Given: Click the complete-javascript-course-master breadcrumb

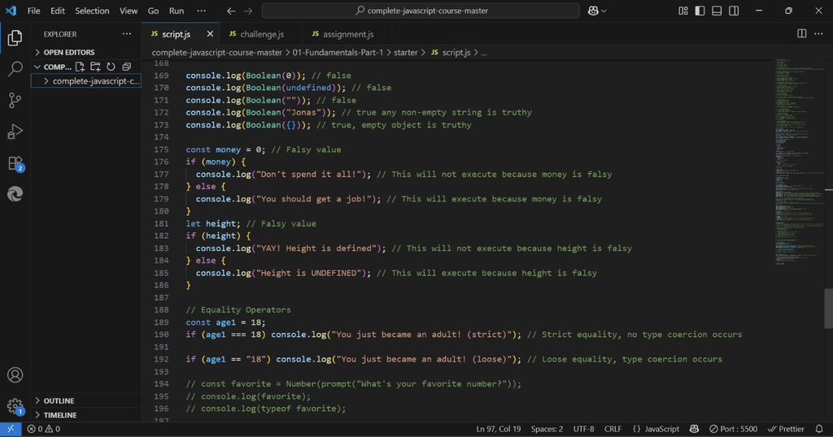Looking at the screenshot, I should (216, 53).
